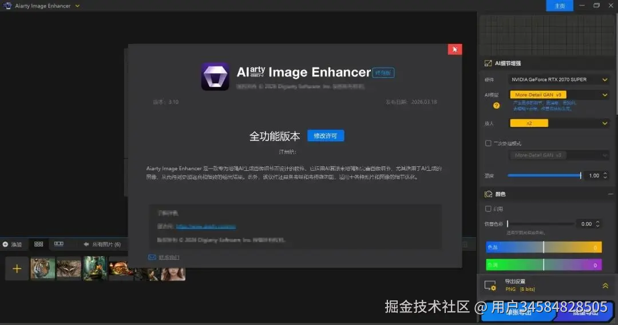Enable the second-pass mode checkbox
Viewport: 618px width, 325px height.
coord(488,143)
